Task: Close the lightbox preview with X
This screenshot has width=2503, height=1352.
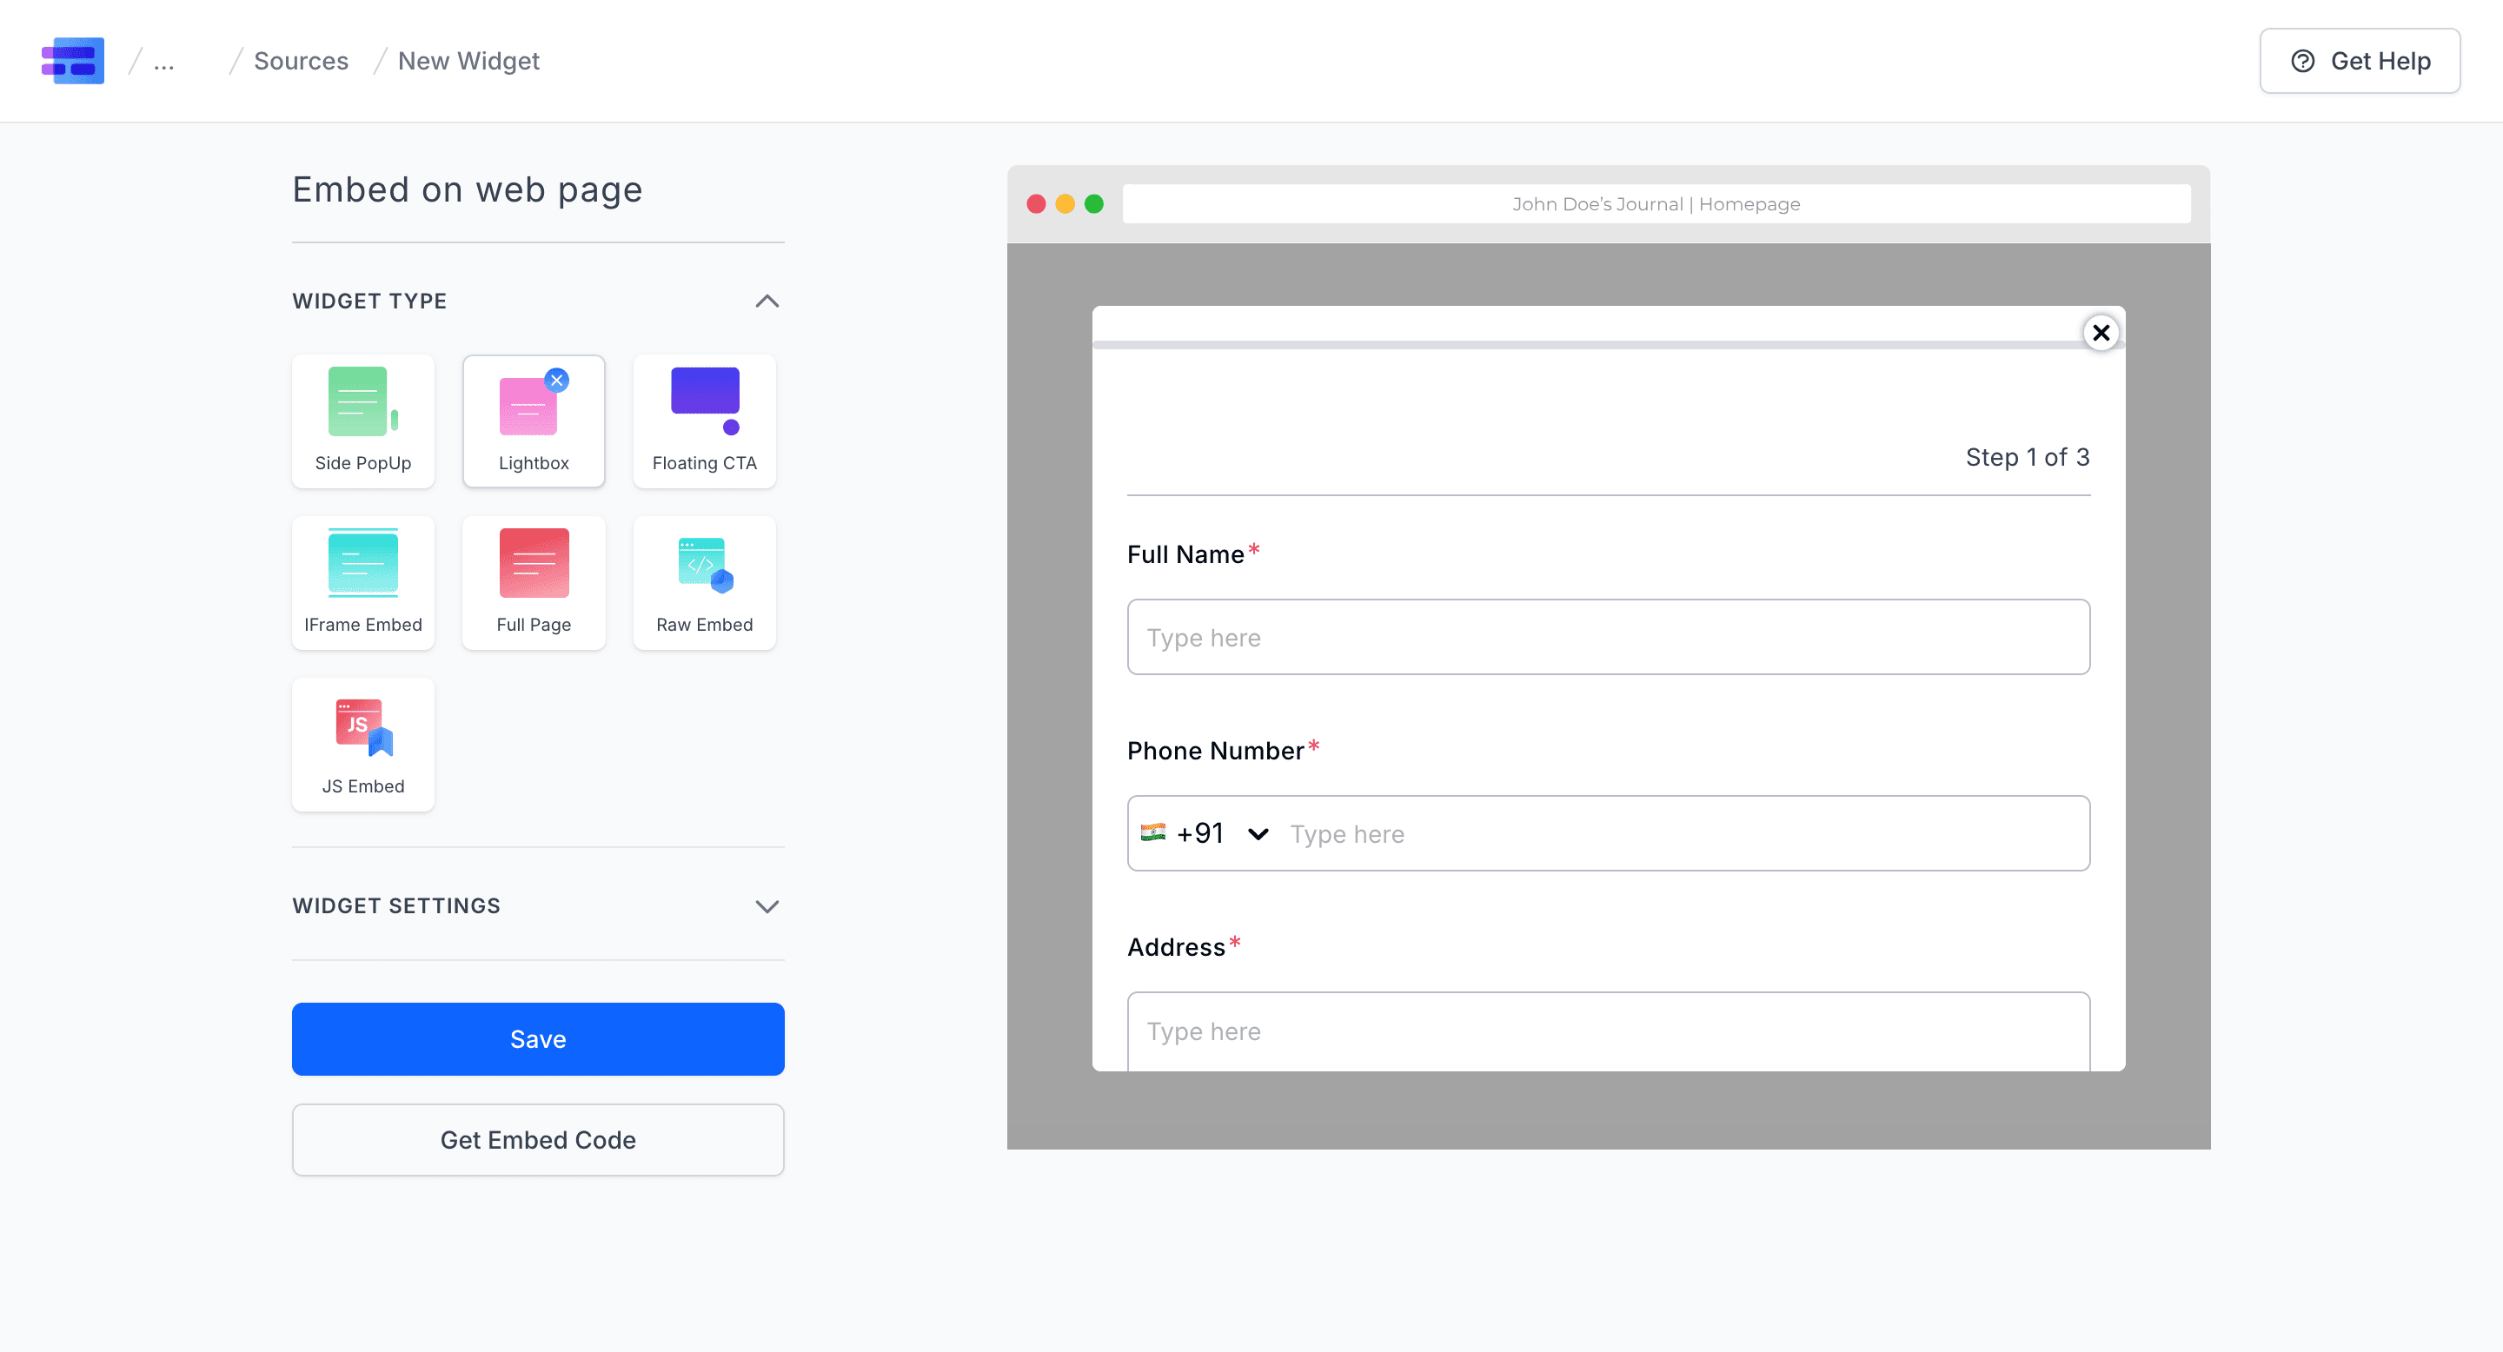Action: pos(2101,333)
